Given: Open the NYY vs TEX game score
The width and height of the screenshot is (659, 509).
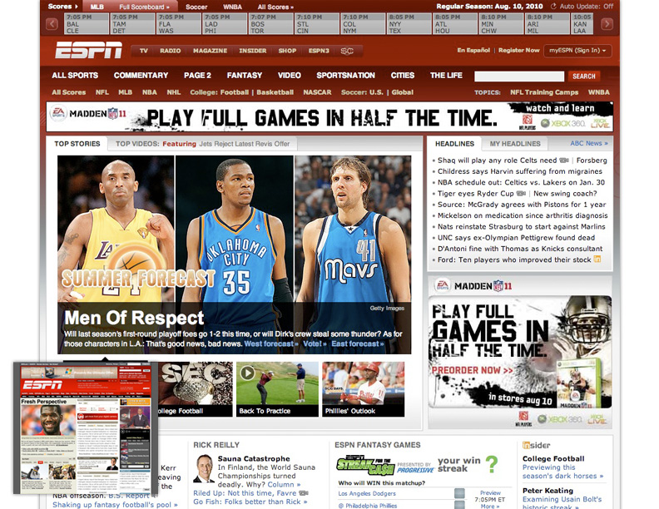Looking at the screenshot, I should point(409,23).
